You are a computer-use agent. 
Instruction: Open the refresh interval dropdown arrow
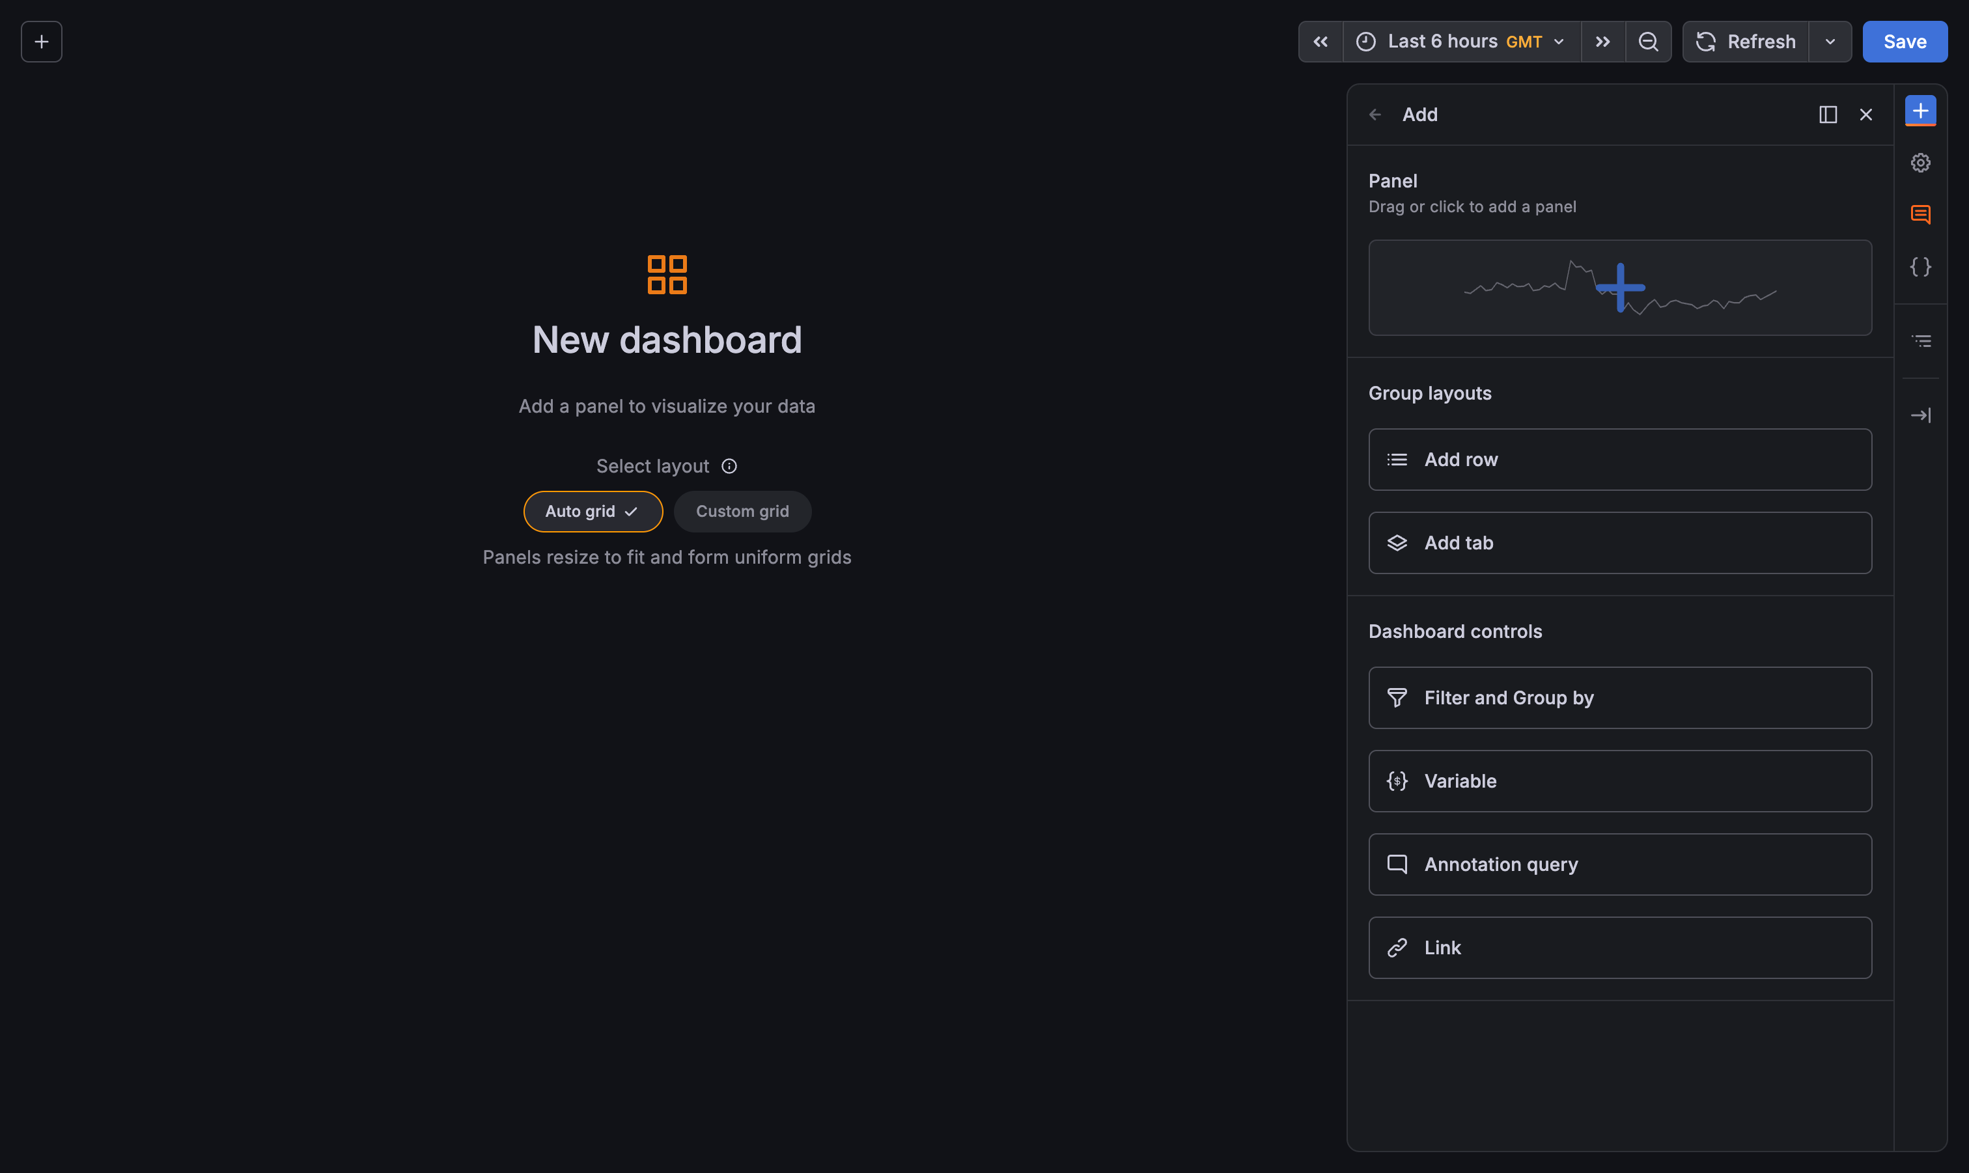coord(1830,41)
